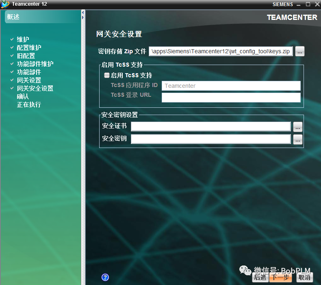
Task: Select the 正在执行 step in sidebar
Action: [29, 105]
